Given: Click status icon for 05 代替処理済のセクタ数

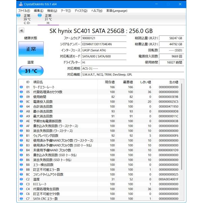Looking at the screenshot, I should 21,92.
